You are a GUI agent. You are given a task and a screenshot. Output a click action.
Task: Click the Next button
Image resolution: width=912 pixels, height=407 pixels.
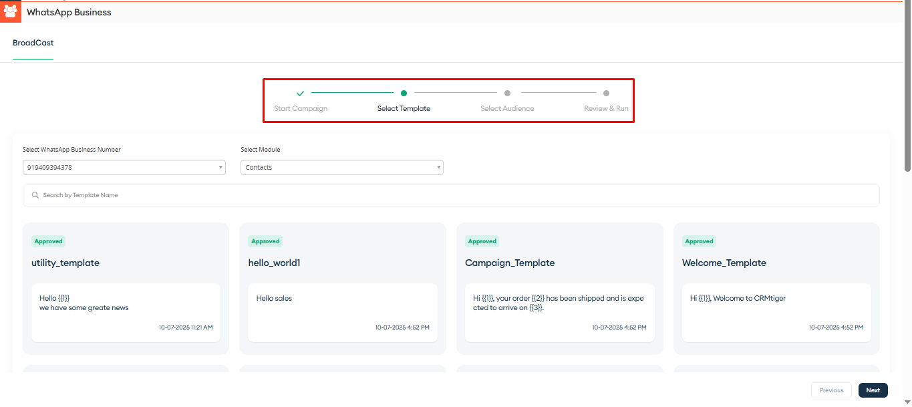[873, 390]
